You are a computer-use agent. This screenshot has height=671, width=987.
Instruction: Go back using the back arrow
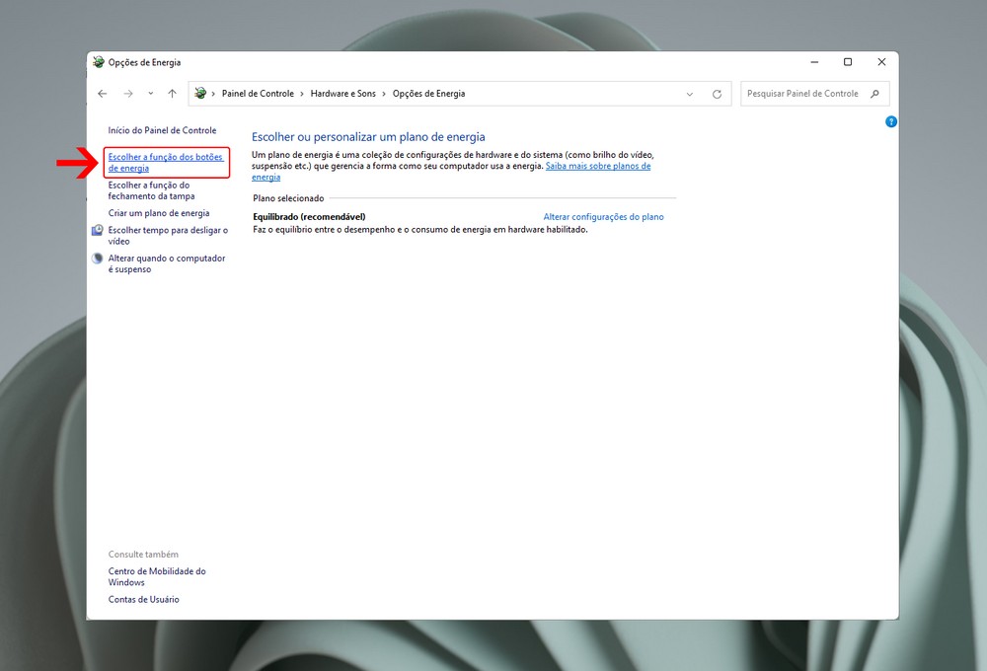(x=103, y=94)
